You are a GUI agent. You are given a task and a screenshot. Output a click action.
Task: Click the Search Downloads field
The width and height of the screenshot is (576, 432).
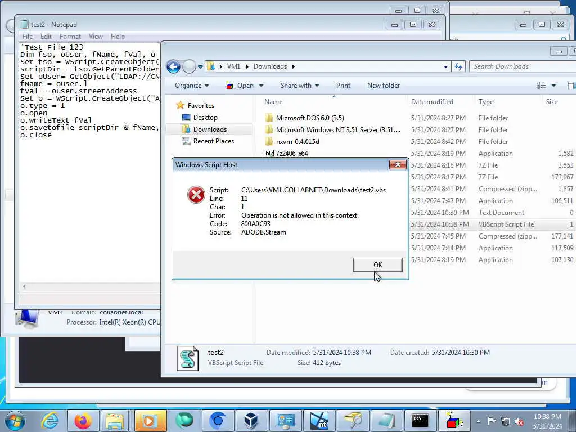(x=523, y=66)
